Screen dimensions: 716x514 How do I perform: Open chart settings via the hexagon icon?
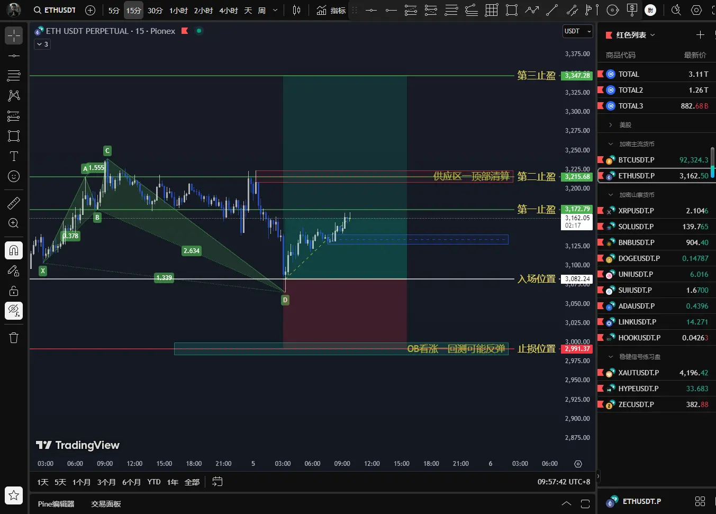coord(696,10)
